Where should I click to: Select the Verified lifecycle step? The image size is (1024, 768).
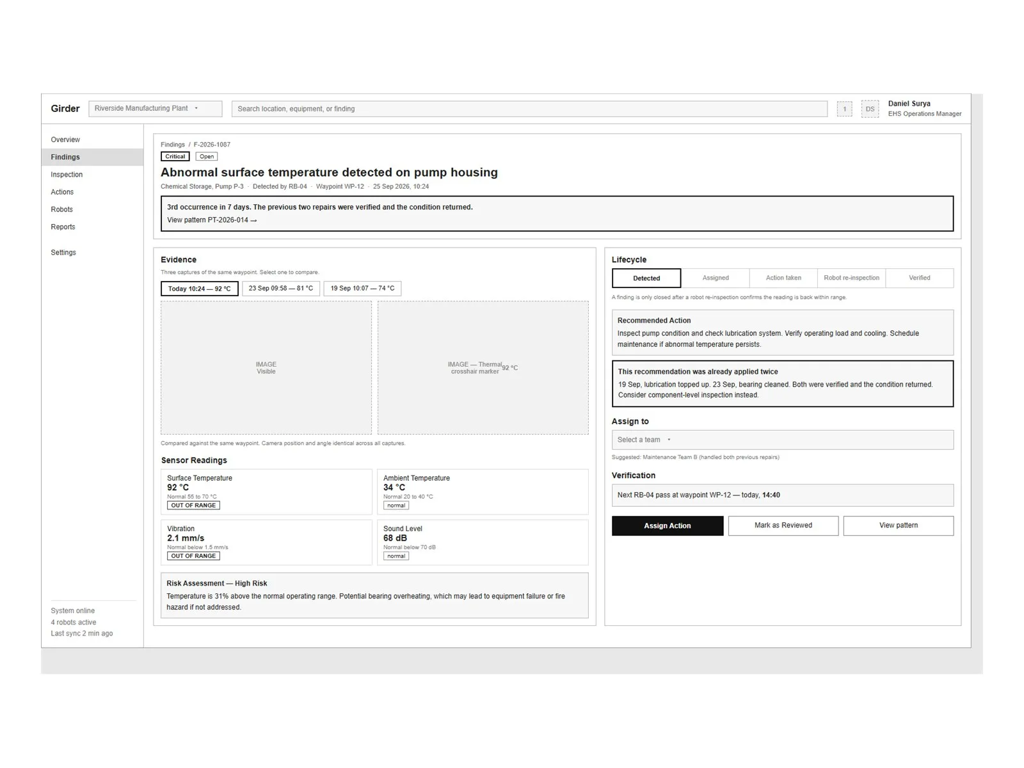pyautogui.click(x=919, y=278)
